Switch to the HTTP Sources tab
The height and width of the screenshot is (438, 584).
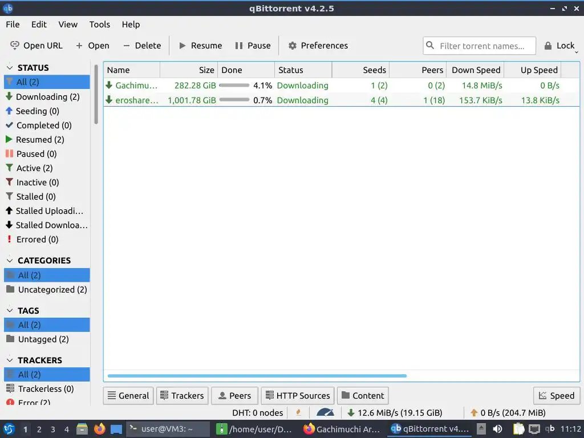298,396
